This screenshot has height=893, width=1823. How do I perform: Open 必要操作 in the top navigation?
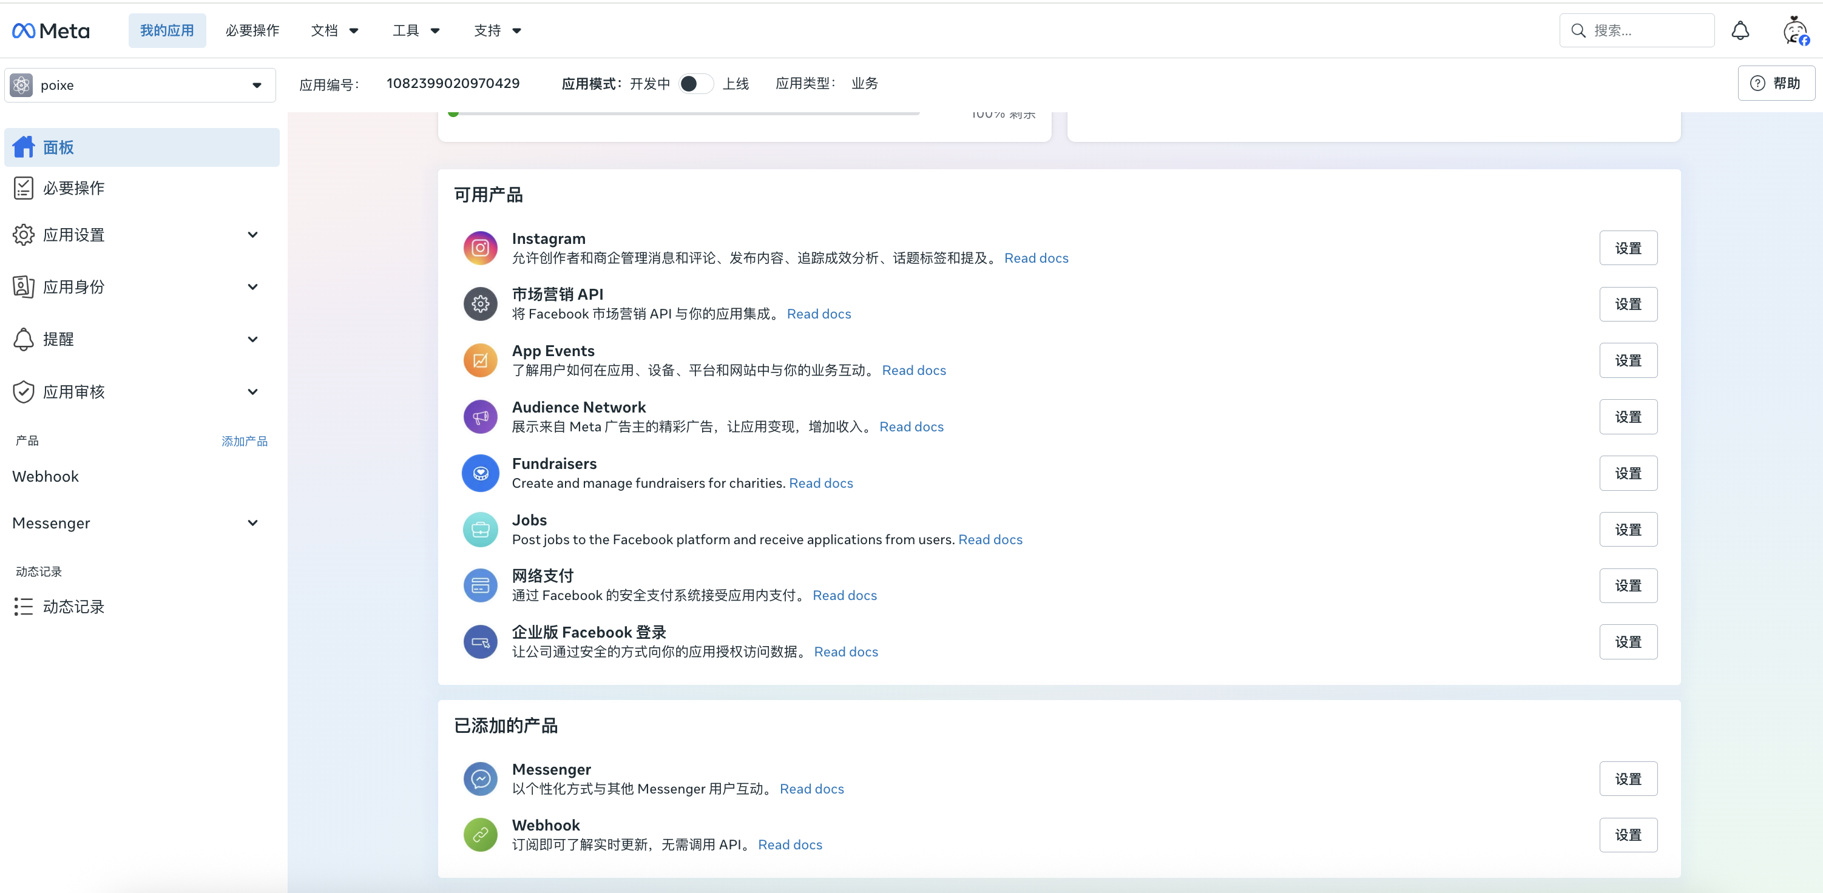[252, 30]
